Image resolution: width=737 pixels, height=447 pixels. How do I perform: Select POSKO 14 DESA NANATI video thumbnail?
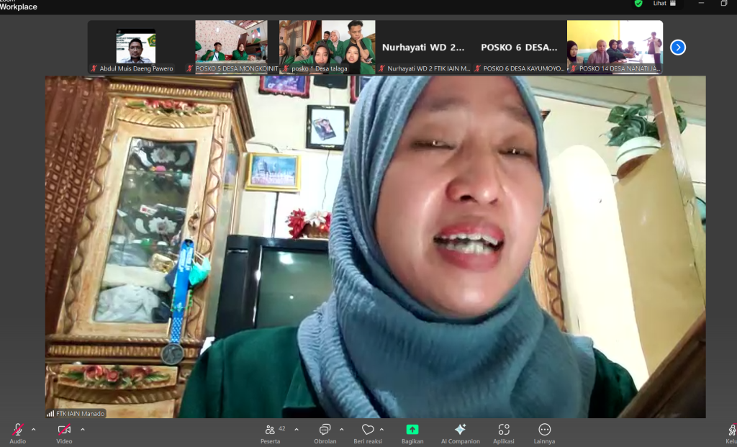(615, 47)
